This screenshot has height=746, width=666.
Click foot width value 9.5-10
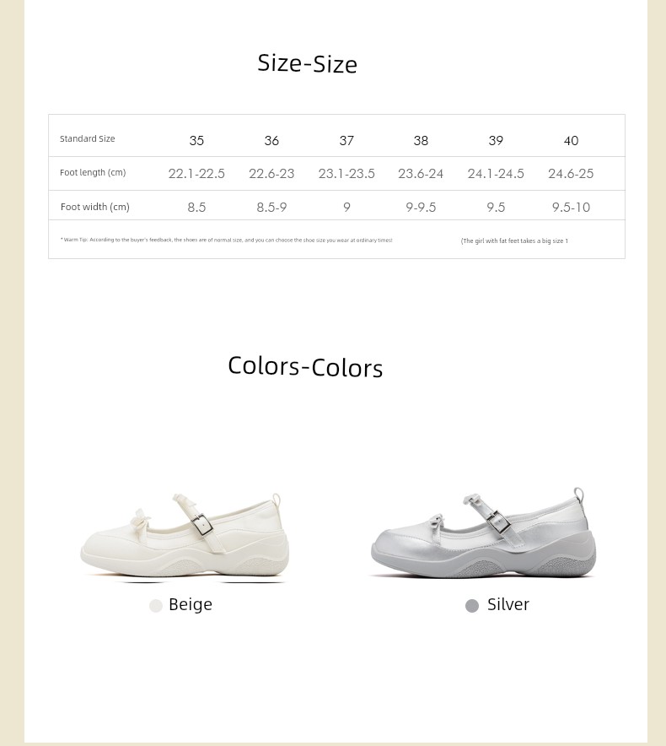coord(571,208)
